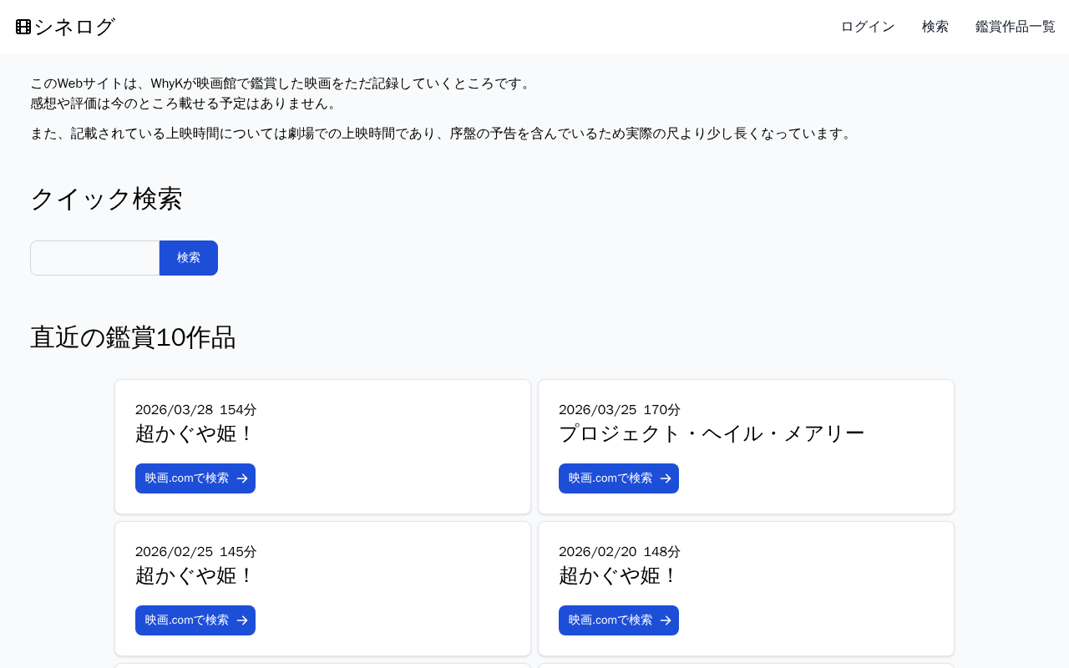
Task: Click 映画.comで検索 on the 2026/02/20 card
Action: 610,620
